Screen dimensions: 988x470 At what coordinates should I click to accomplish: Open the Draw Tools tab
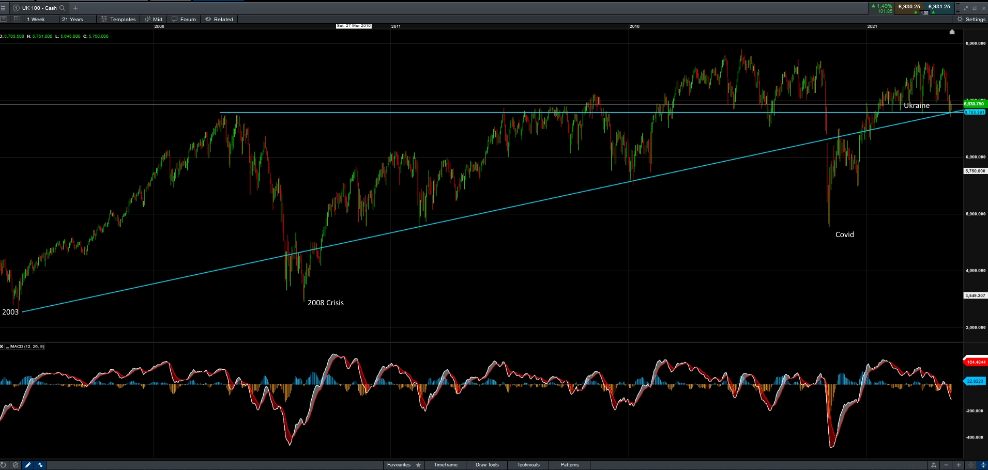pyautogui.click(x=487, y=465)
